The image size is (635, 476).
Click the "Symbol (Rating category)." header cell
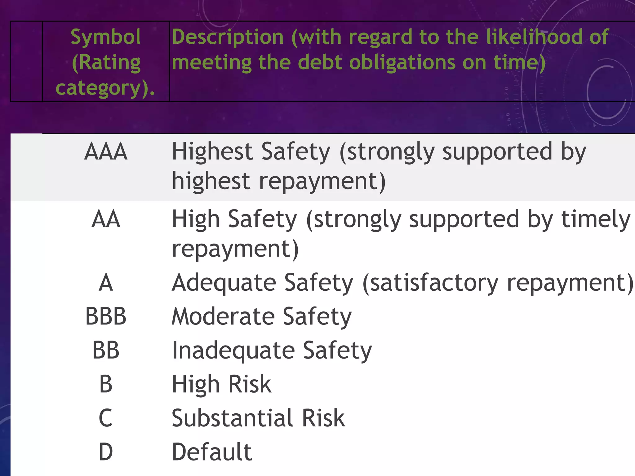(x=106, y=62)
